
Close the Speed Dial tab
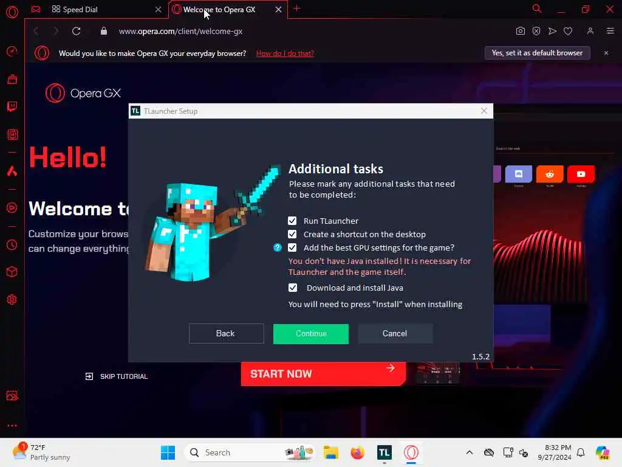coord(159,10)
